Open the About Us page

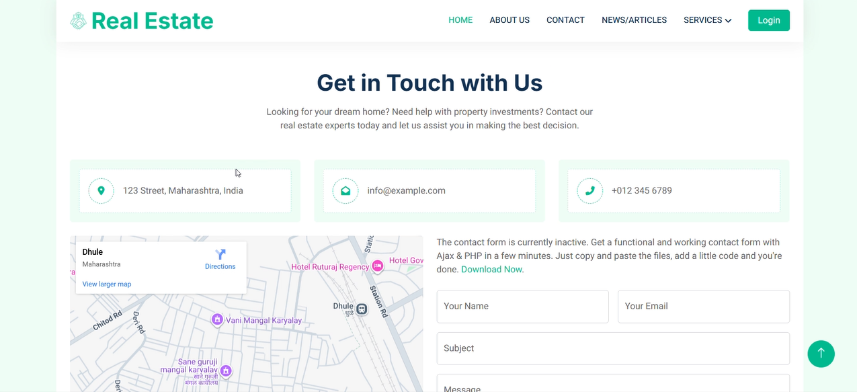pyautogui.click(x=509, y=20)
